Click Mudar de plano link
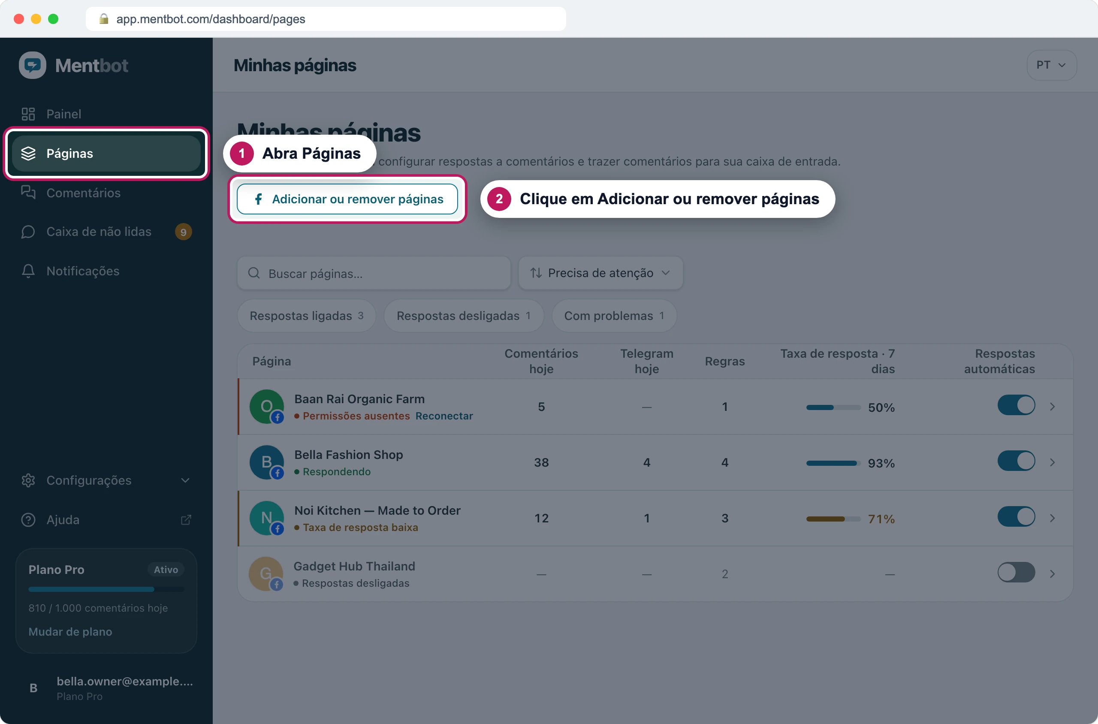Viewport: 1098px width, 724px height. [70, 632]
